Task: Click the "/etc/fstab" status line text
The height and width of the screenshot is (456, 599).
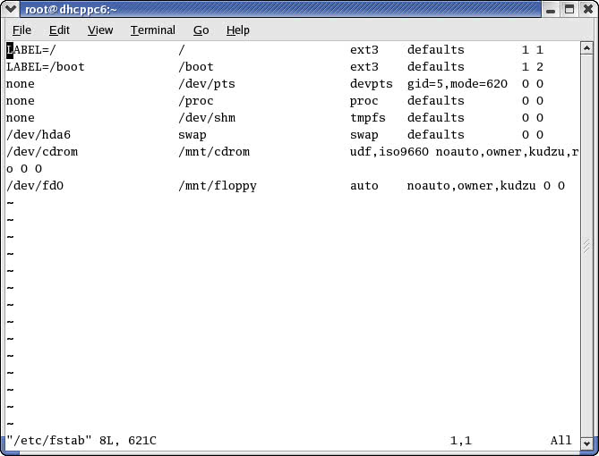Action: pyautogui.click(x=49, y=441)
